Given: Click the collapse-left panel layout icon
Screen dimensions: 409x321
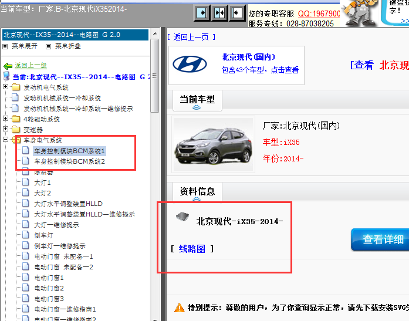Looking at the screenshot, I should point(237,13).
